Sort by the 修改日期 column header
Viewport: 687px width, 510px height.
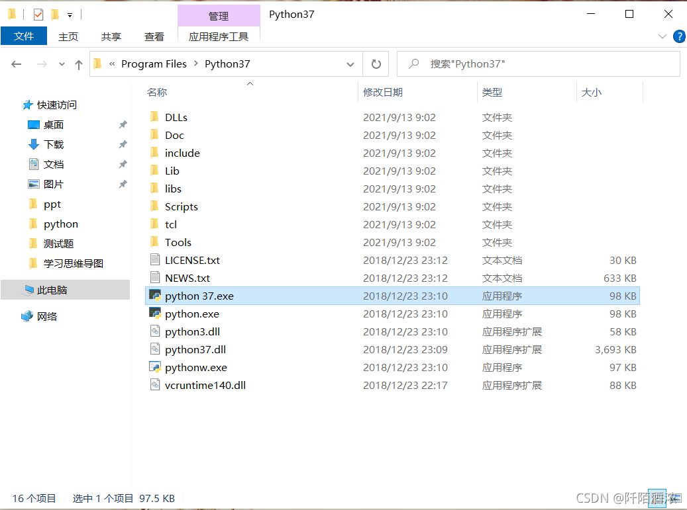coord(383,93)
